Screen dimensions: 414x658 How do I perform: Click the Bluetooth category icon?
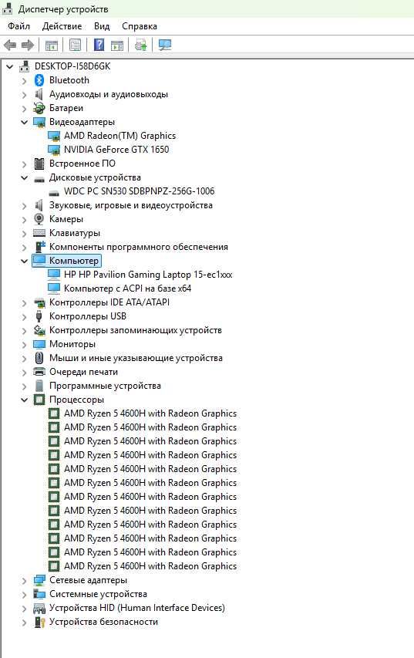coord(39,80)
